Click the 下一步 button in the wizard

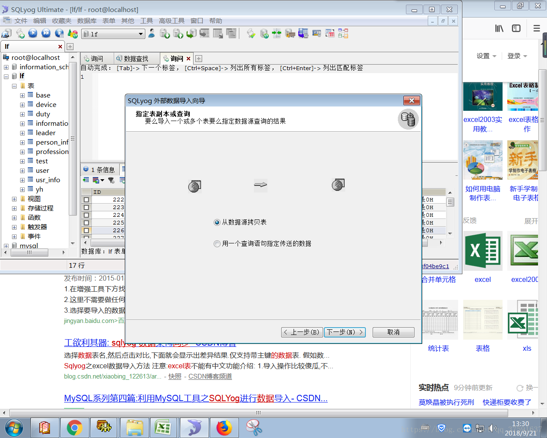pyautogui.click(x=344, y=332)
